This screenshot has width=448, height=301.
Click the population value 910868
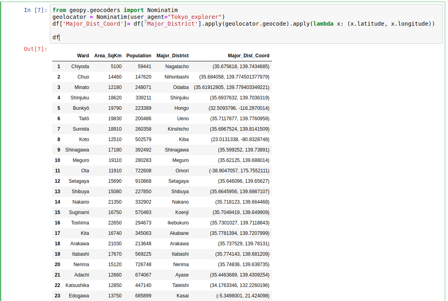[143, 181]
